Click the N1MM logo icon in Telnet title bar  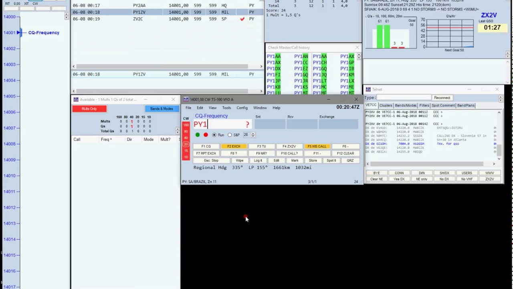pyautogui.click(x=368, y=90)
